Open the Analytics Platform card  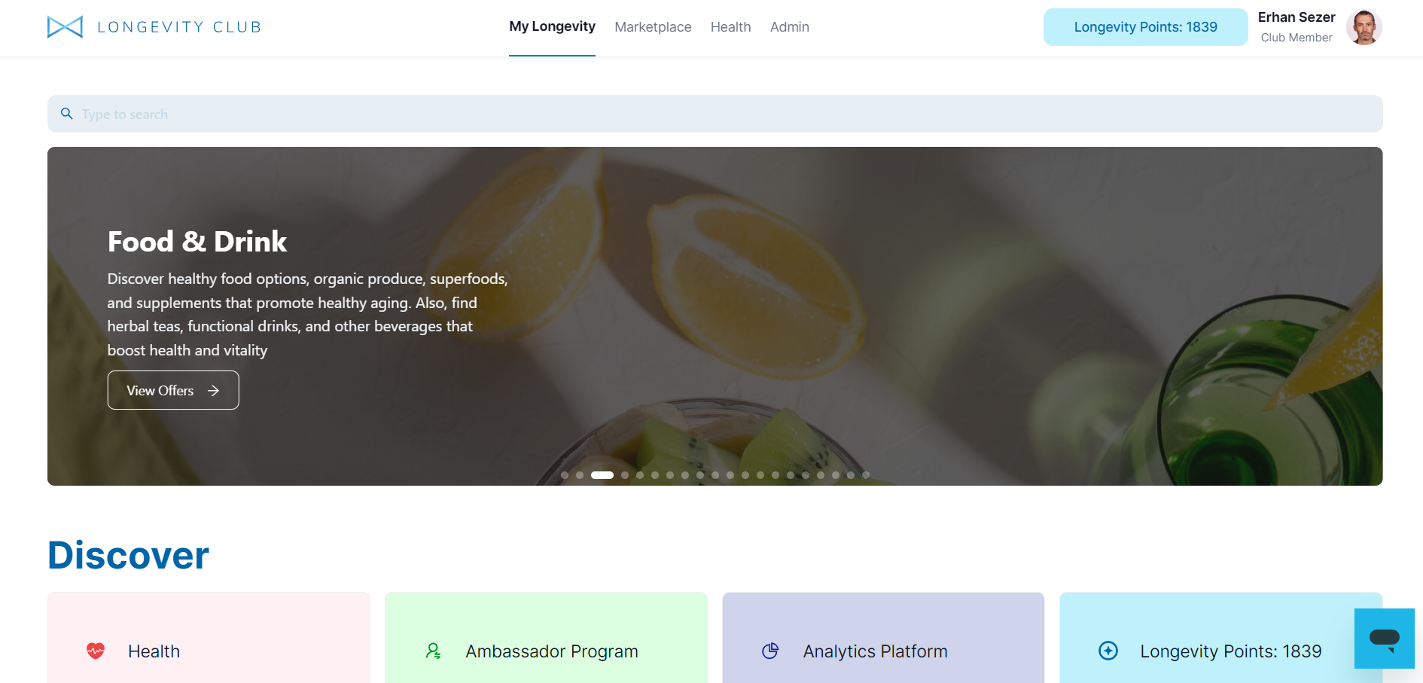pyautogui.click(x=883, y=640)
